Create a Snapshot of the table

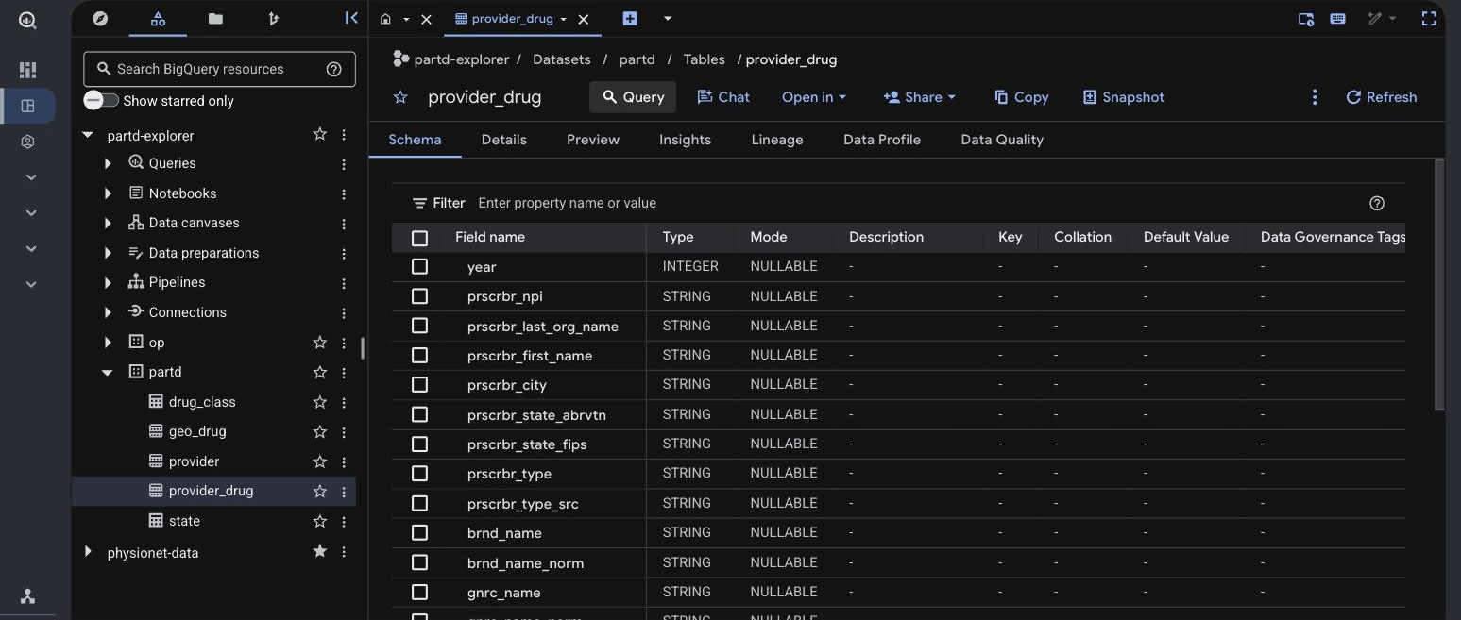[1123, 97]
